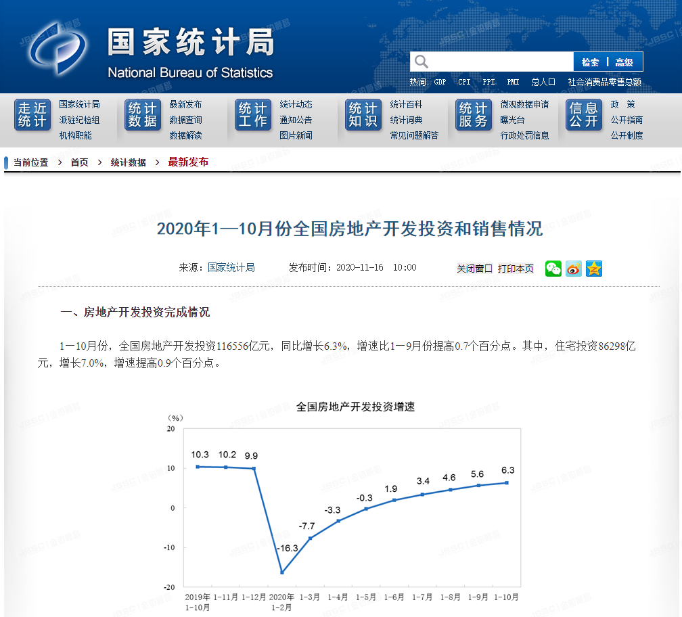Image resolution: width=682 pixels, height=617 pixels.
Task: Close the page with 关闭窗口 link
Action: 474,268
